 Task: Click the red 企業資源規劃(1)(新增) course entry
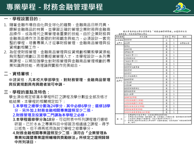[x=134, y=100]
